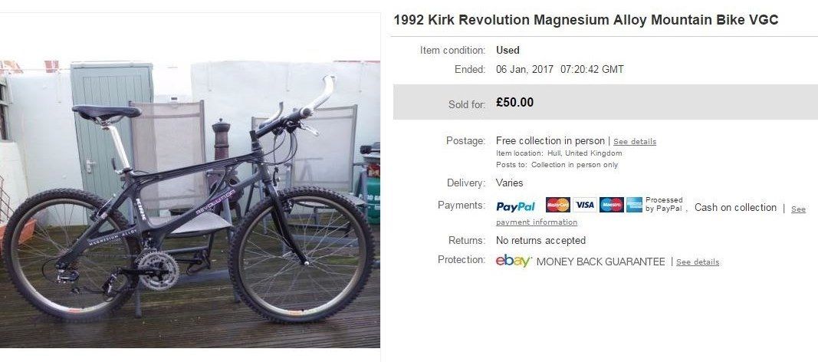Open See details link for Money Back Guarantee
The image size is (818, 362).
click(698, 262)
